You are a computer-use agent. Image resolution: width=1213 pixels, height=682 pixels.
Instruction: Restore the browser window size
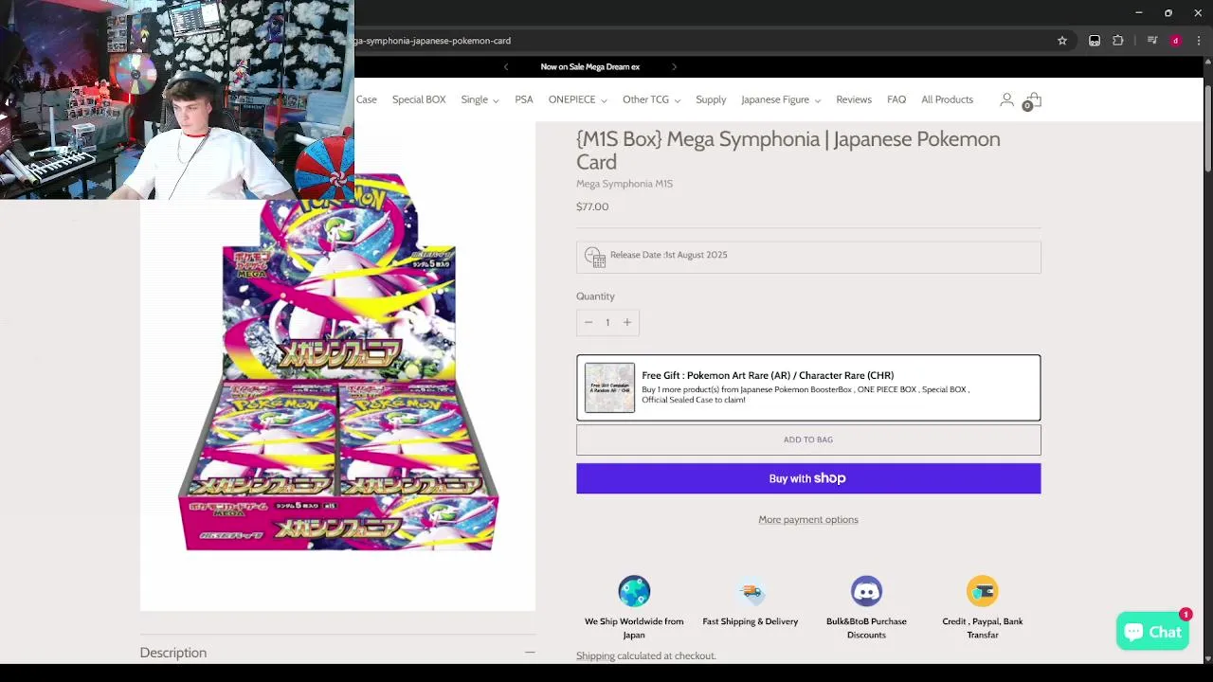[x=1168, y=12]
